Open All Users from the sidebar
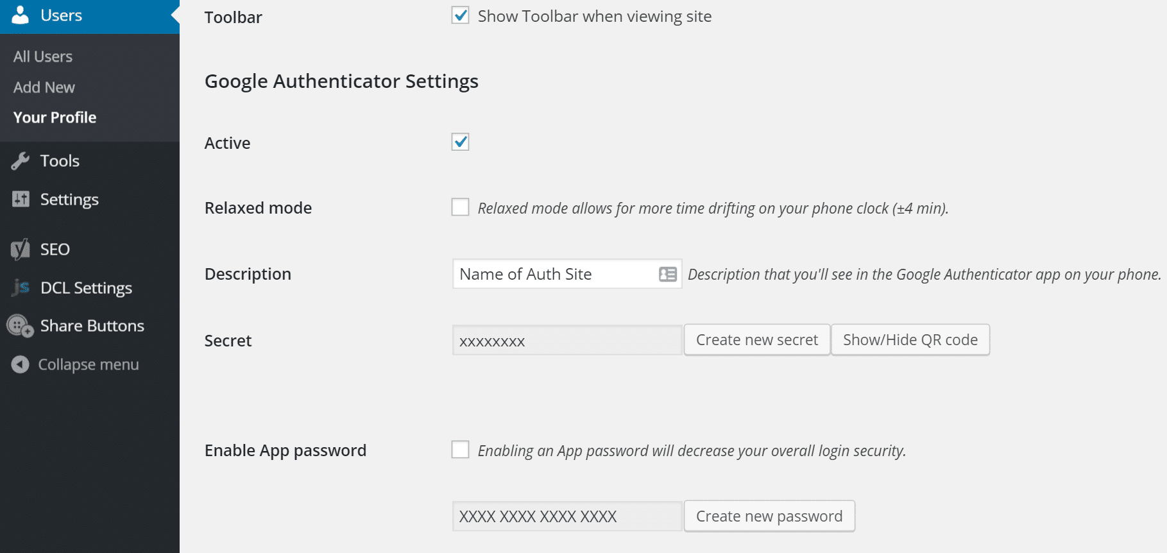 pyautogui.click(x=42, y=56)
